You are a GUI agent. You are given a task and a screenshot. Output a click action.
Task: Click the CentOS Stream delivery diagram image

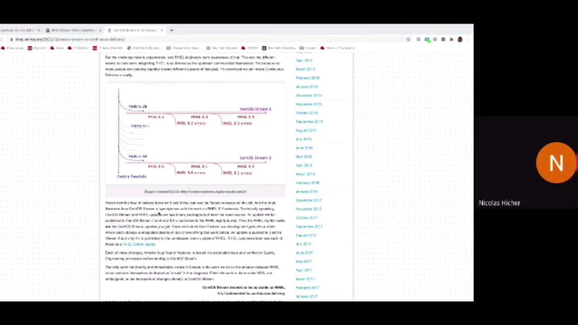point(195,134)
